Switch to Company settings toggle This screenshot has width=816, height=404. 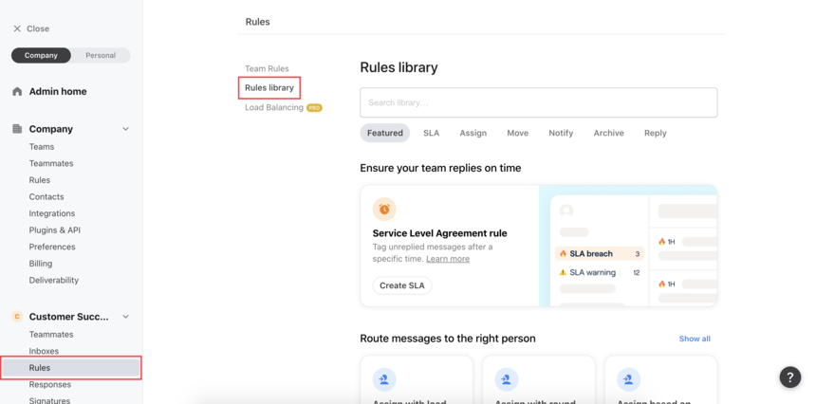click(41, 56)
